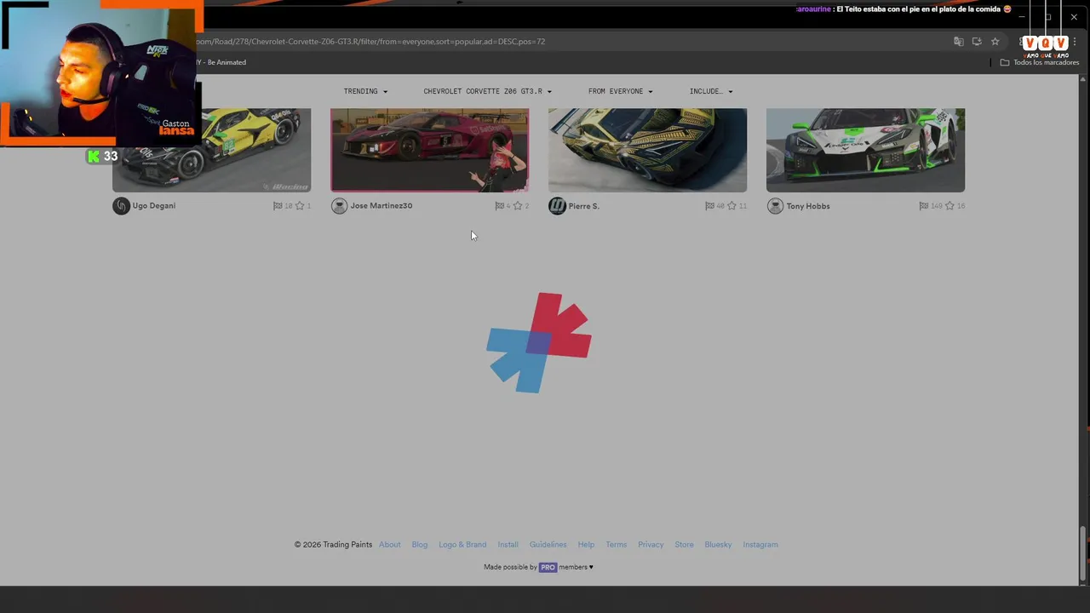Click the browser address bar URL
The height and width of the screenshot is (613, 1090).
pyautogui.click(x=370, y=42)
